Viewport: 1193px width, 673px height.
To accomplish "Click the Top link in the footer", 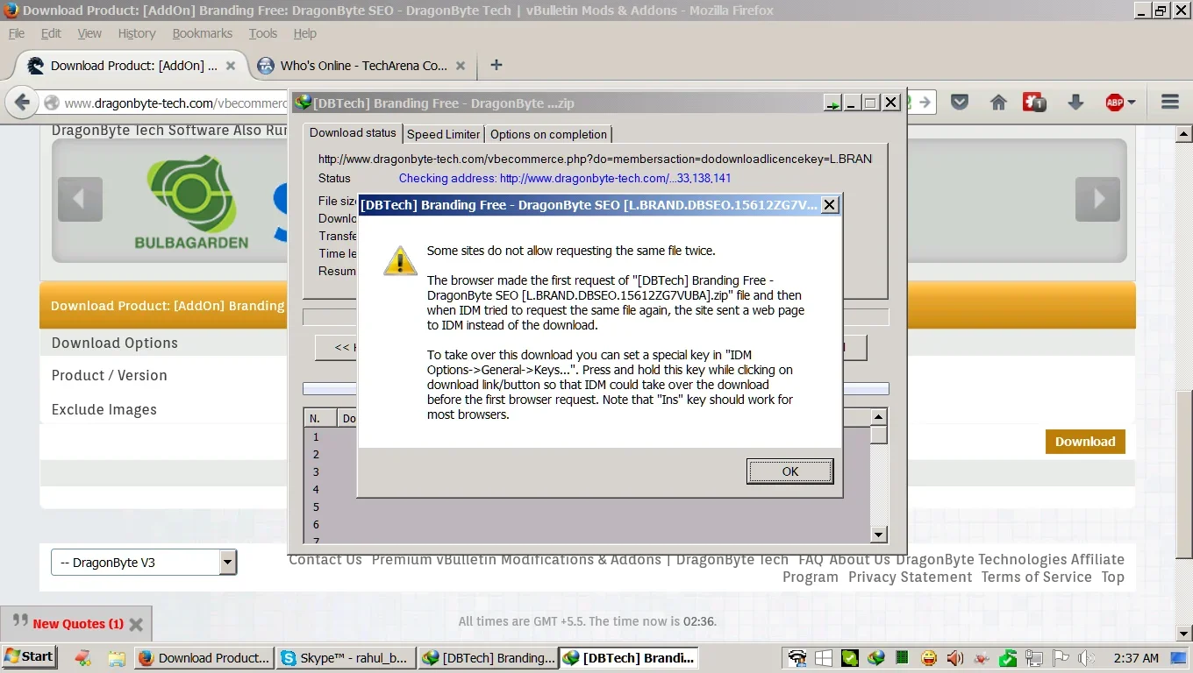I will click(x=1113, y=577).
